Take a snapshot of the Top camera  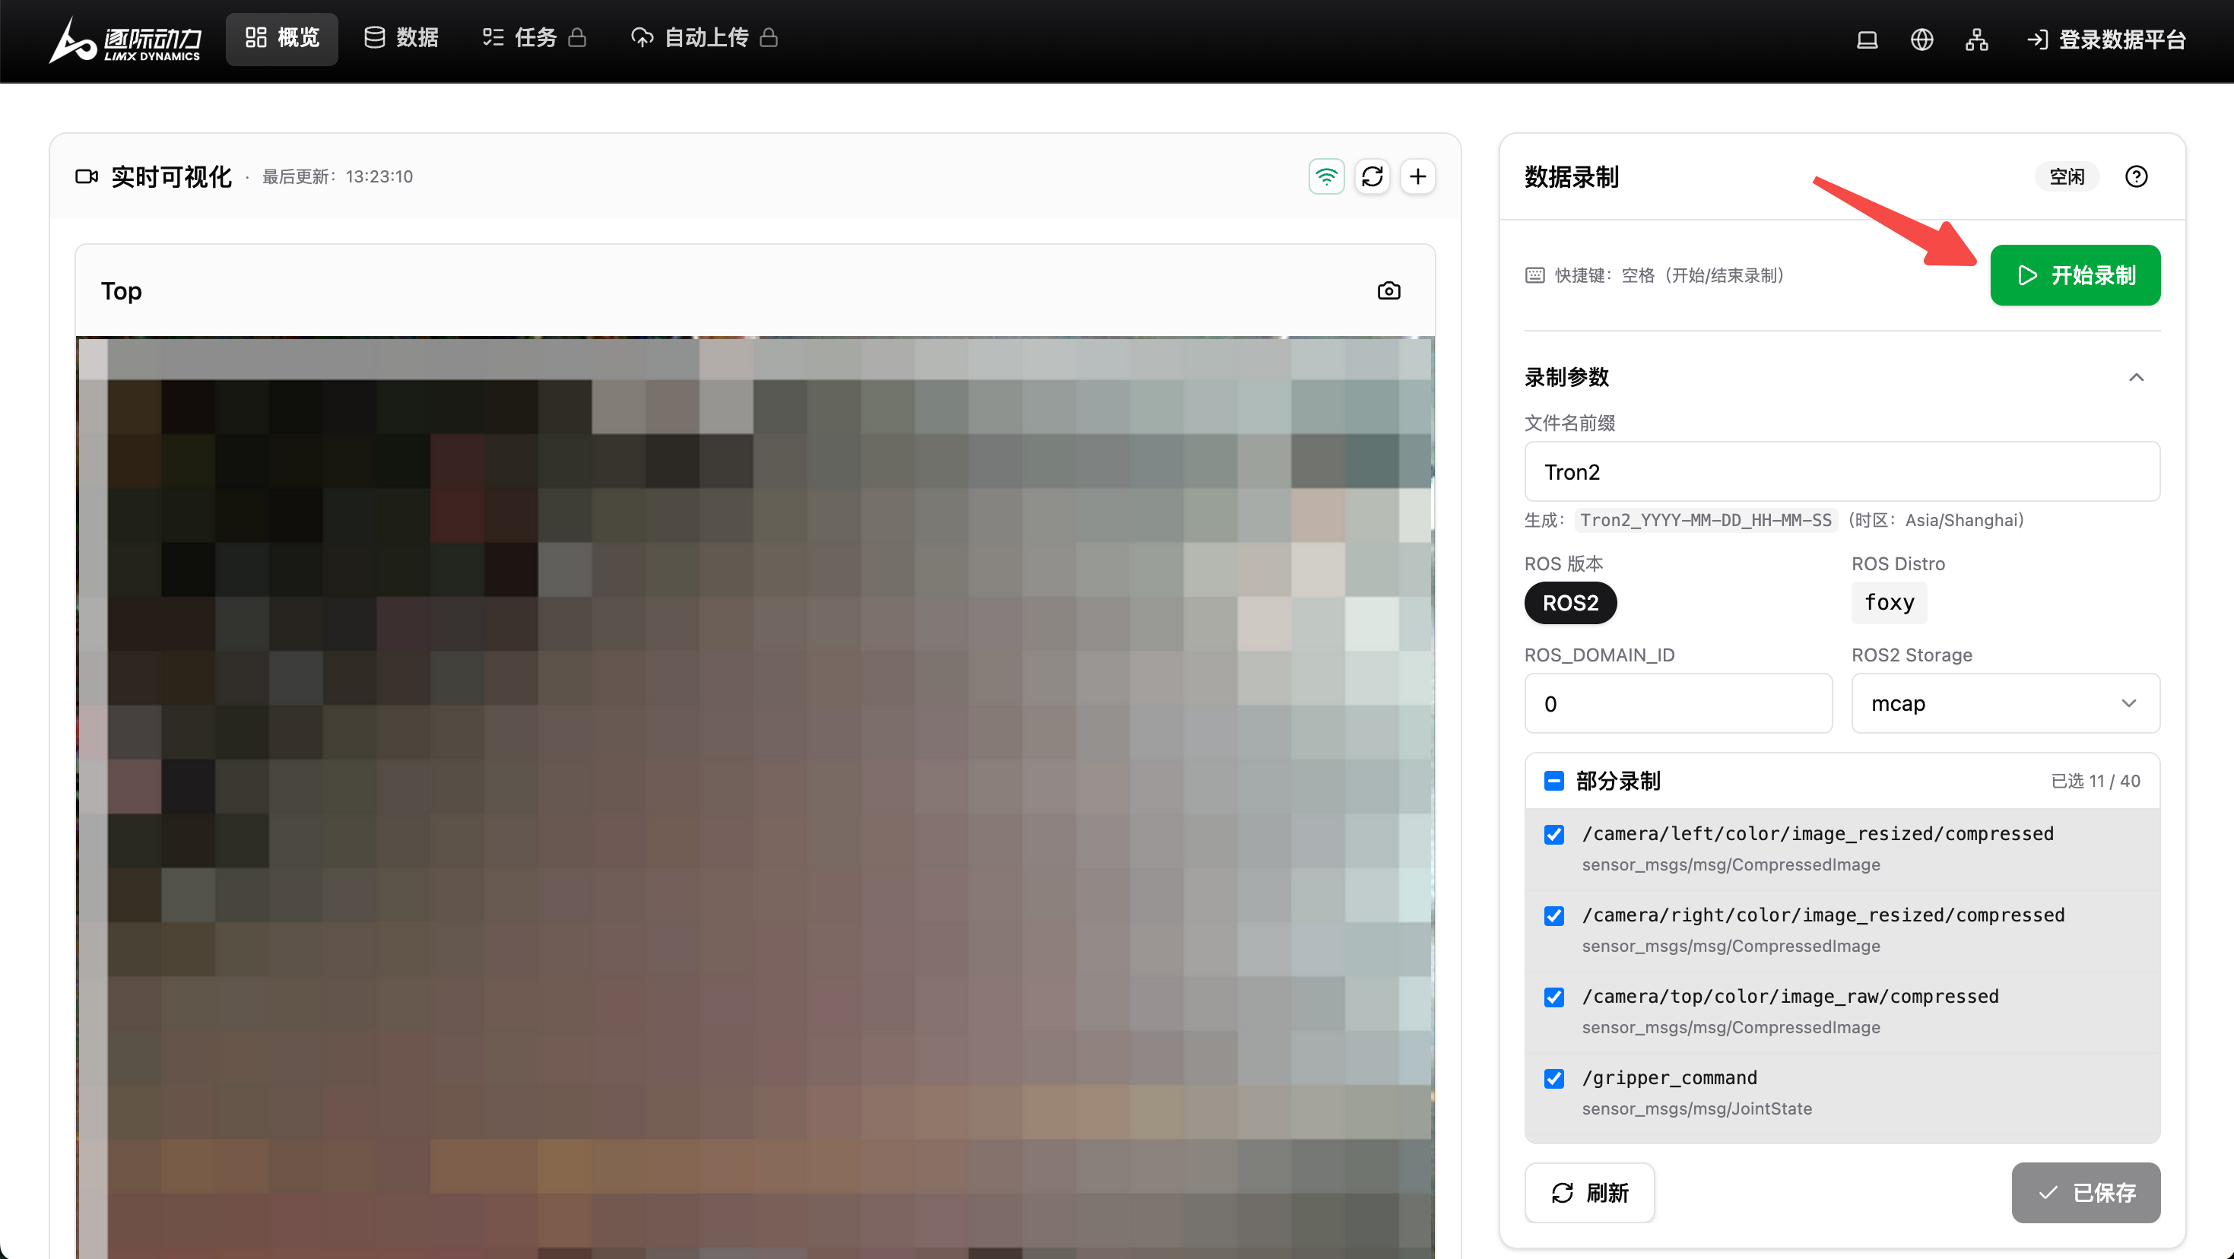pyautogui.click(x=1388, y=290)
